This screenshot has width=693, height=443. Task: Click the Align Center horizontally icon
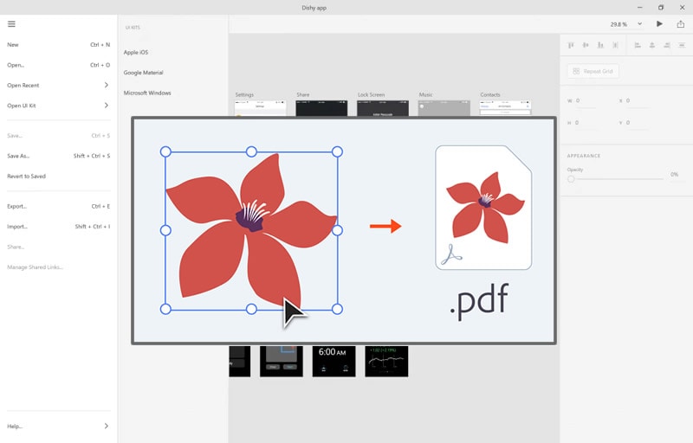click(652, 45)
